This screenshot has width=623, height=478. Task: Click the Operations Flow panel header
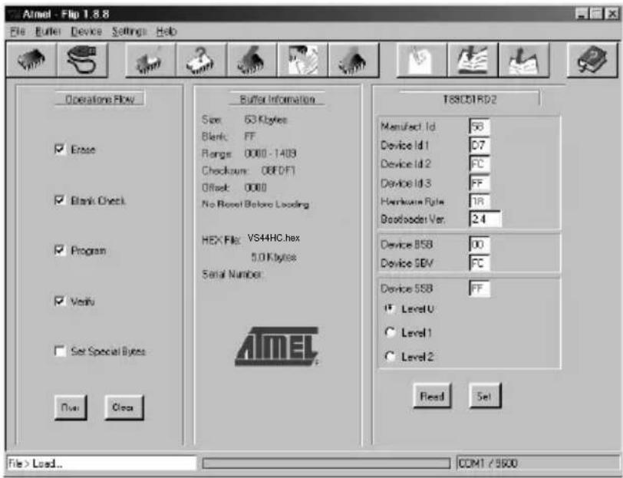point(100,99)
